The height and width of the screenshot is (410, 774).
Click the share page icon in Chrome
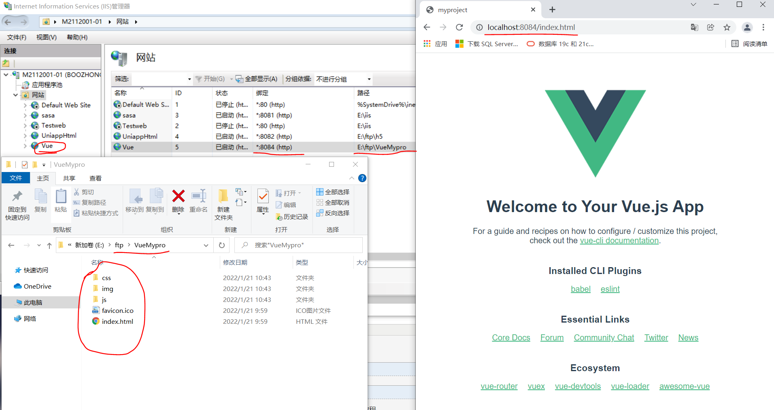click(710, 27)
